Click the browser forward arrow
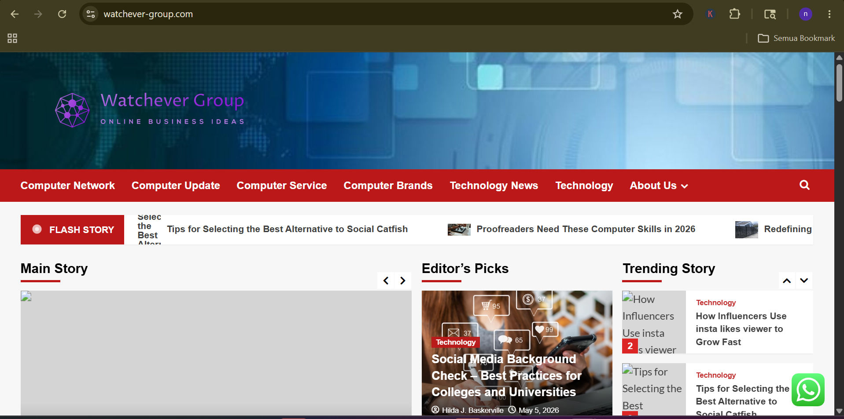 tap(38, 14)
